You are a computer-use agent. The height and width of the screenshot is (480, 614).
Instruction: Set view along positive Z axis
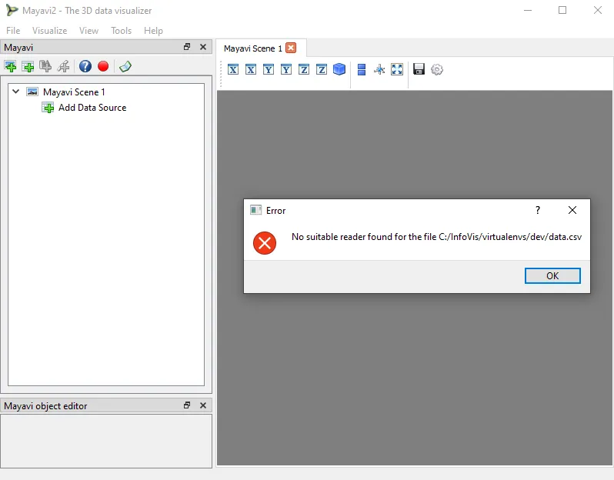(304, 69)
